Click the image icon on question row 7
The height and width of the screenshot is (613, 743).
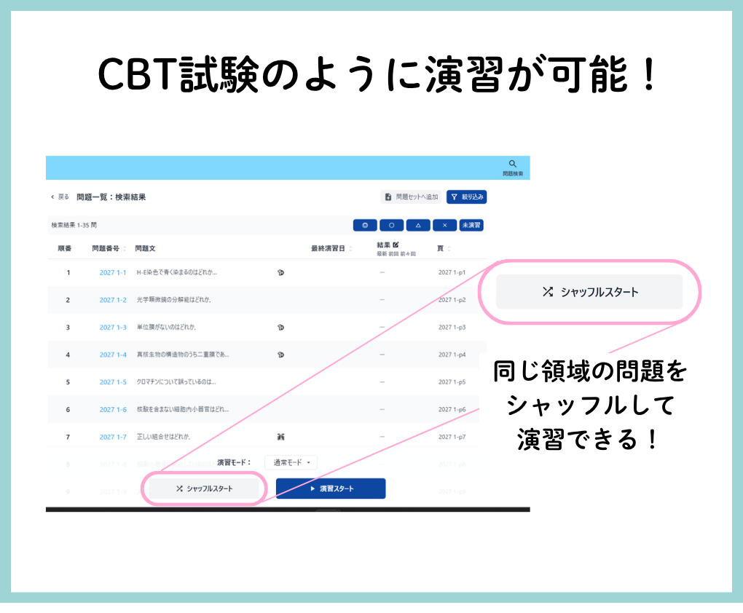(x=280, y=437)
